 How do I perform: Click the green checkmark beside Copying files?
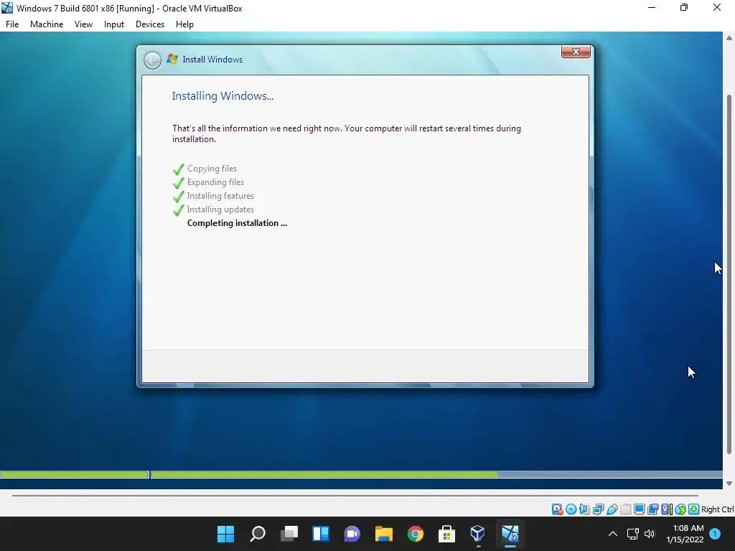click(x=179, y=169)
